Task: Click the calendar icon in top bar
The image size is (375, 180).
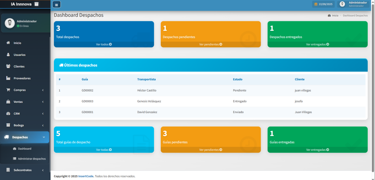Action: point(316,4)
